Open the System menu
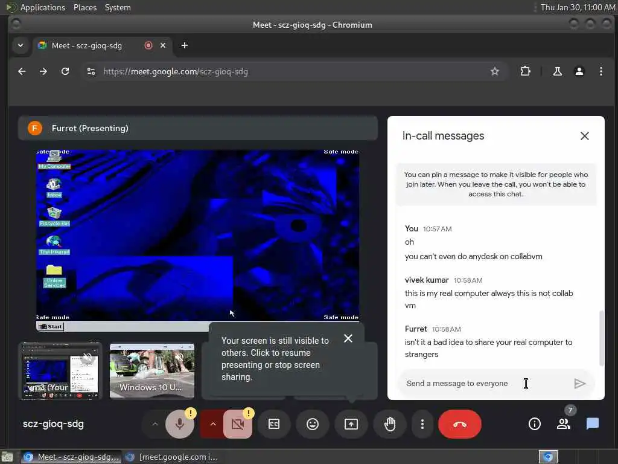Screen dimensions: 618x464 click(x=118, y=7)
